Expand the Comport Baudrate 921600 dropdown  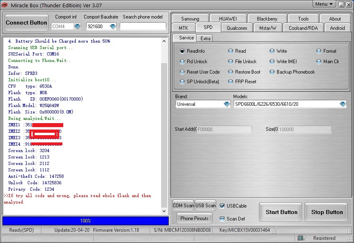(x=113, y=27)
